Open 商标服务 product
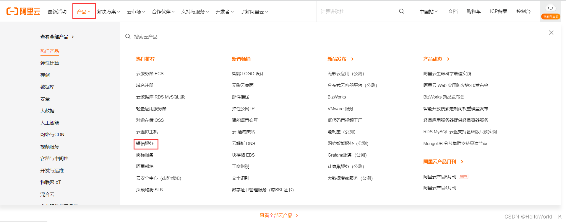Viewport: 566px width, 222px height. click(x=145, y=155)
